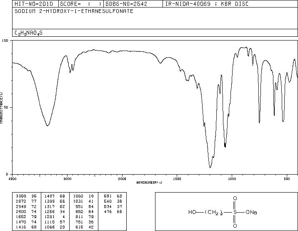This screenshot has width=298, height=231.
Task: Click peak table entry 1407
Action: 50,196
